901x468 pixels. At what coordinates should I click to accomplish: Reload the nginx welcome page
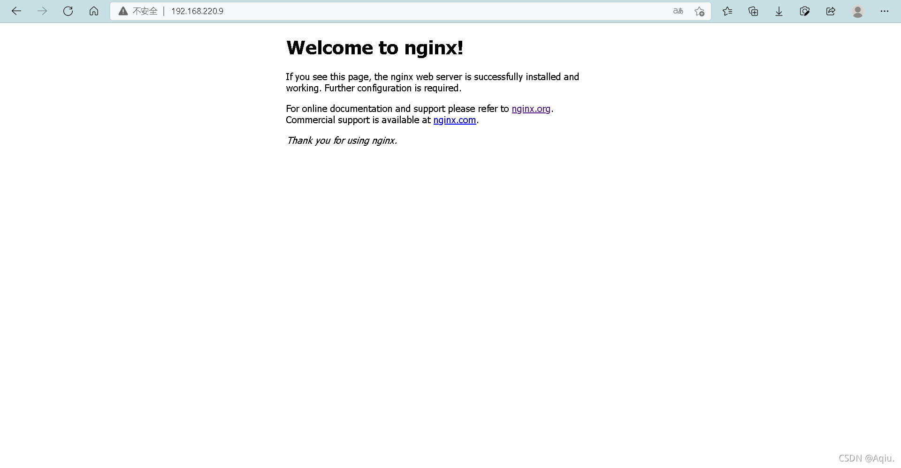(x=68, y=11)
